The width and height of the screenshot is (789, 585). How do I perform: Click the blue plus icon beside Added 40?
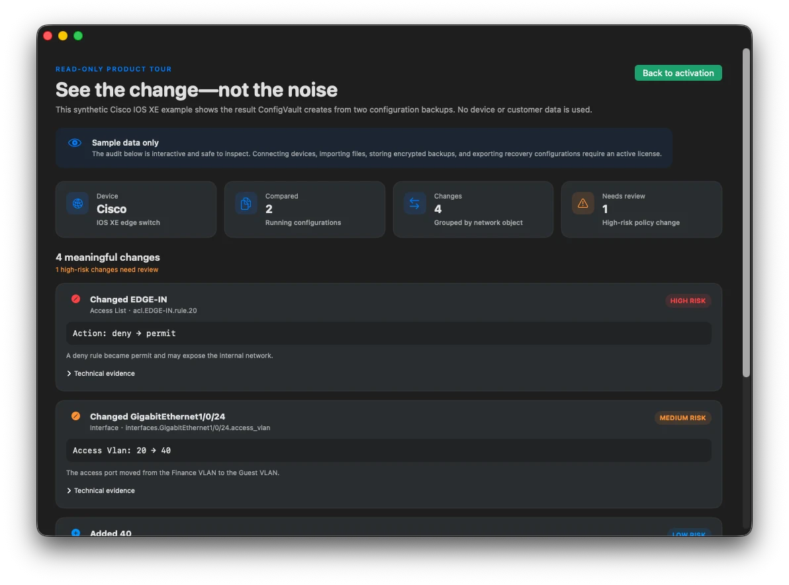[75, 532]
